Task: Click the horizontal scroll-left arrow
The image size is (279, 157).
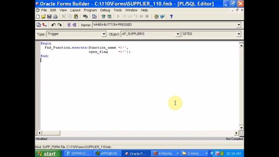Action: [39, 133]
